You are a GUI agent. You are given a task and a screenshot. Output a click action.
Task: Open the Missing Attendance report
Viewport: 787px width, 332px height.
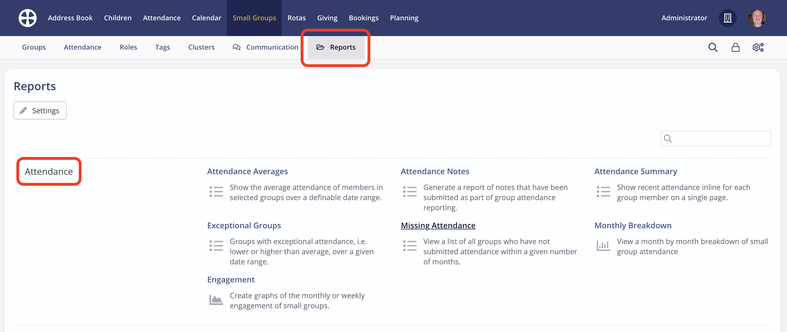tap(438, 225)
